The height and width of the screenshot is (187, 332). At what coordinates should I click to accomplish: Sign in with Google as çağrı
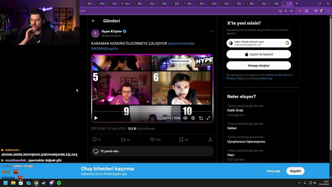click(x=259, y=43)
